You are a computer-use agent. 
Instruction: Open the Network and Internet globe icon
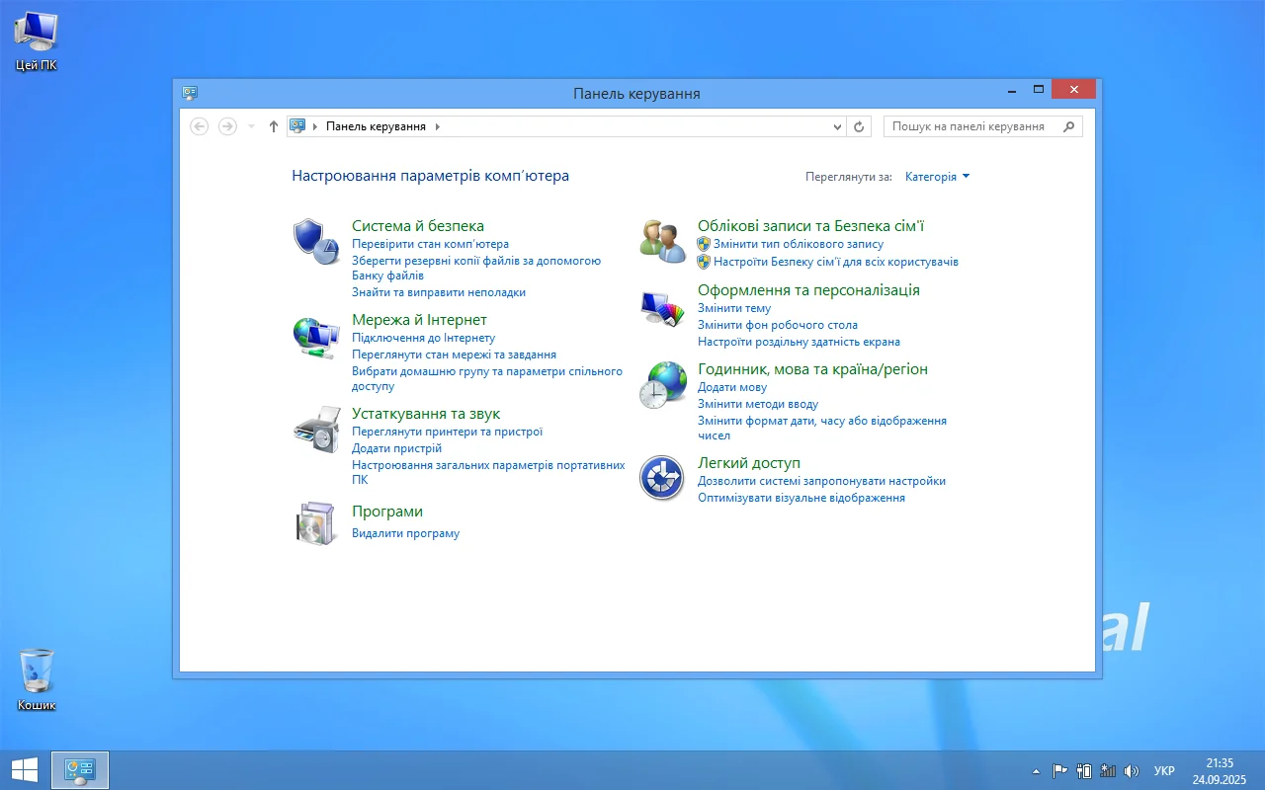pos(315,337)
